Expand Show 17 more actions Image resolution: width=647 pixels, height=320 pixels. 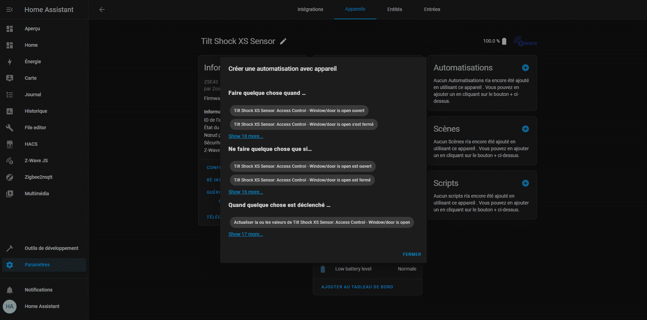pos(246,234)
